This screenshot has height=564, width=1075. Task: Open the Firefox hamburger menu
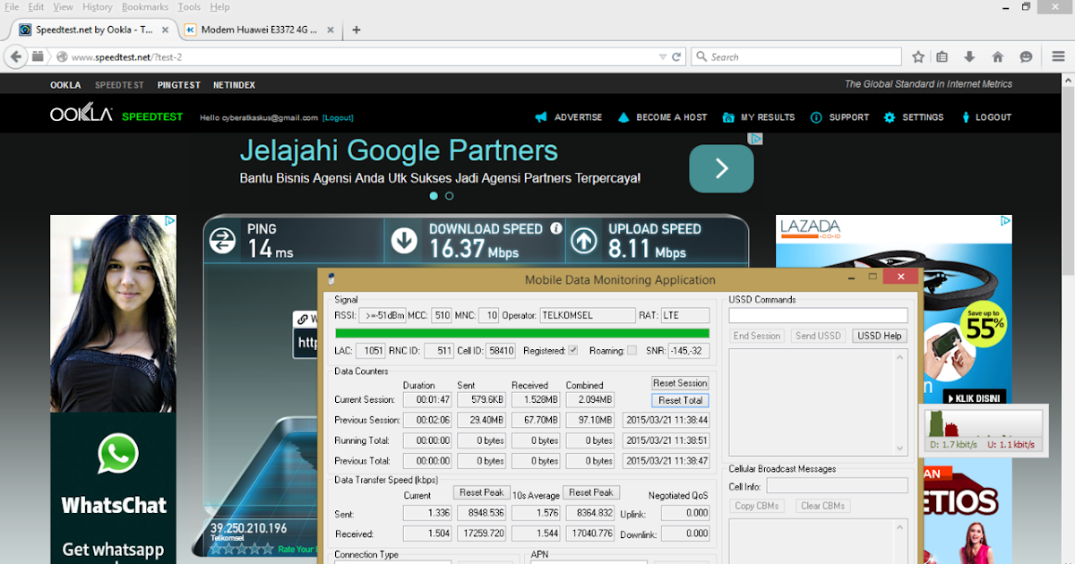point(1058,56)
